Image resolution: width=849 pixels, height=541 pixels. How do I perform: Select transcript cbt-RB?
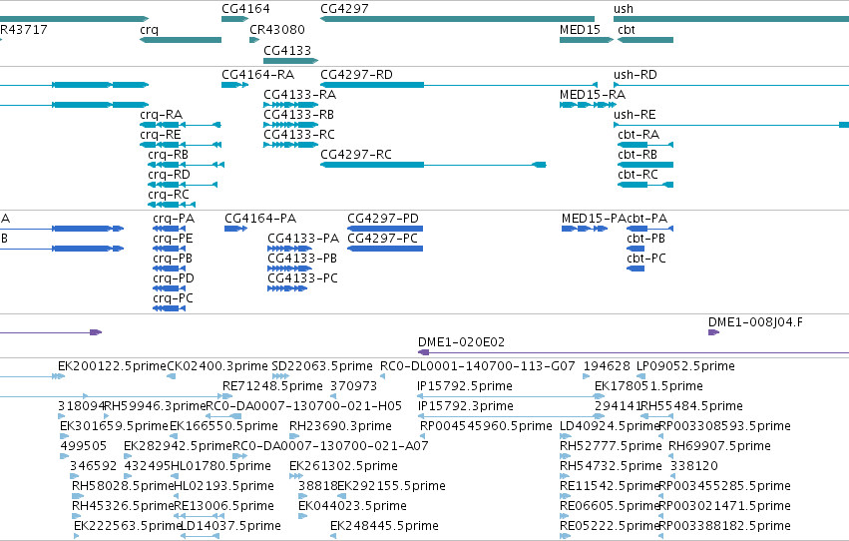(x=637, y=155)
